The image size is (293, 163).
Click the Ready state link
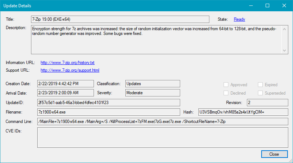pyautogui.click(x=239, y=19)
